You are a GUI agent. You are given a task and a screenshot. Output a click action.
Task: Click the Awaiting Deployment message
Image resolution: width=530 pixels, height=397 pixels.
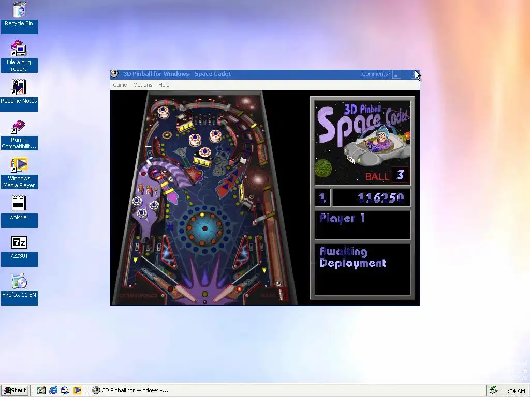tap(352, 257)
